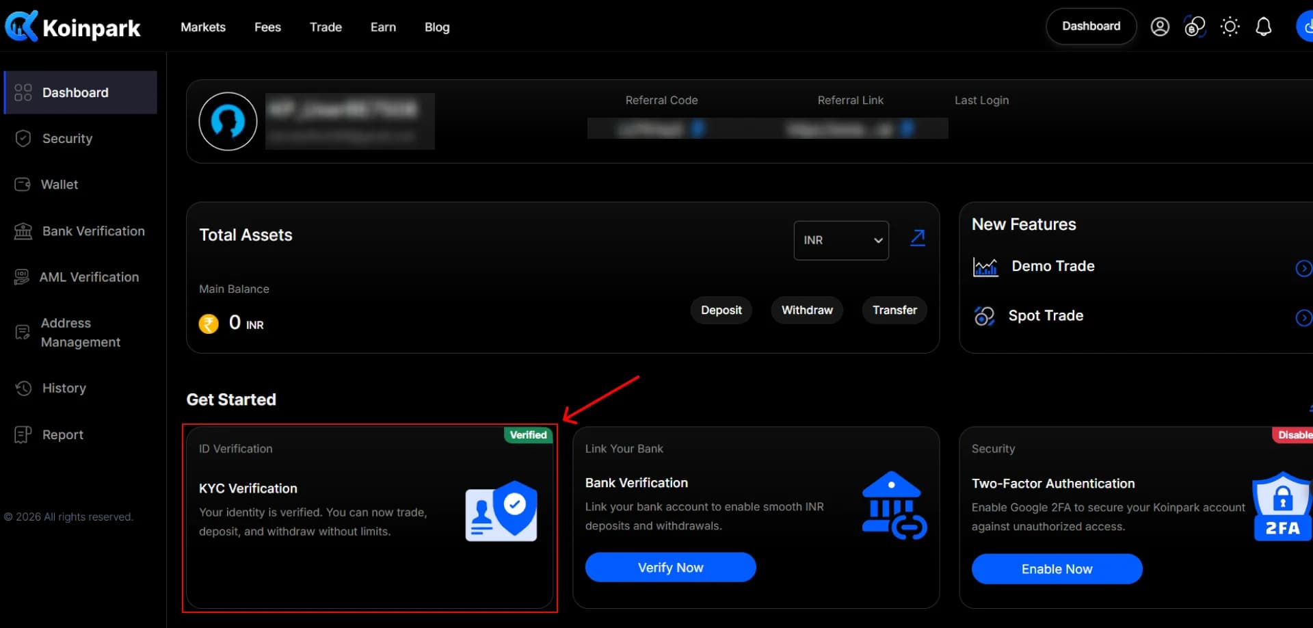Click the Koinpark logo
1313x628 pixels.
pyautogui.click(x=72, y=27)
